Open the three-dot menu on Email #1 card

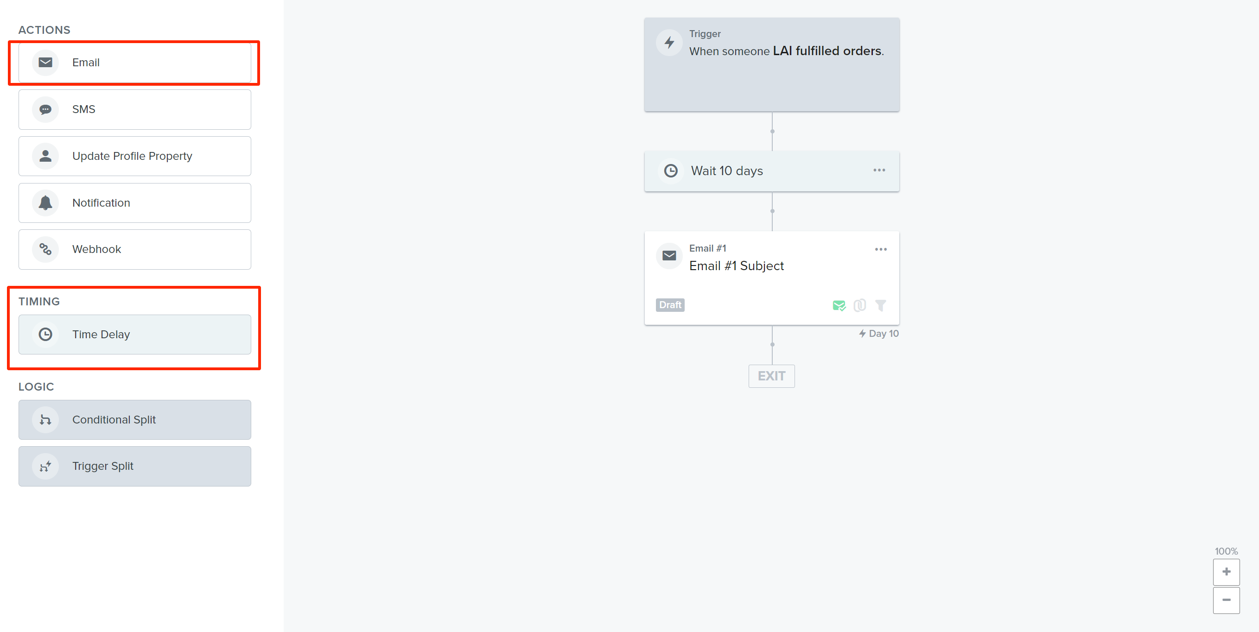[x=881, y=250]
